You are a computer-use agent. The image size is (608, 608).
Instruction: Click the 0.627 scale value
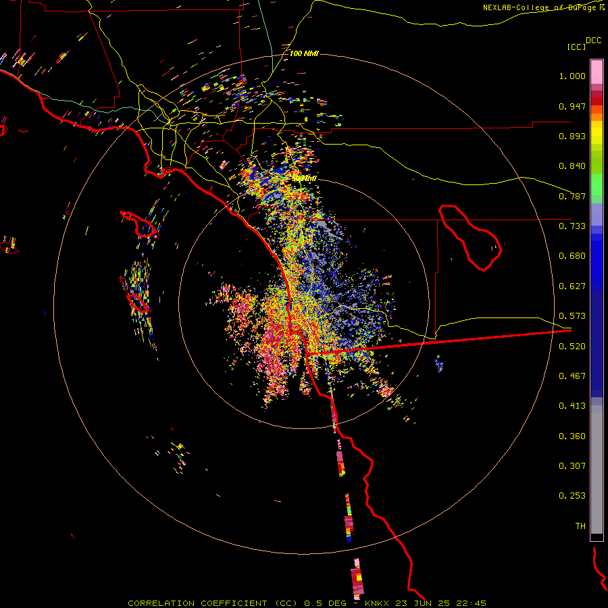pos(572,286)
